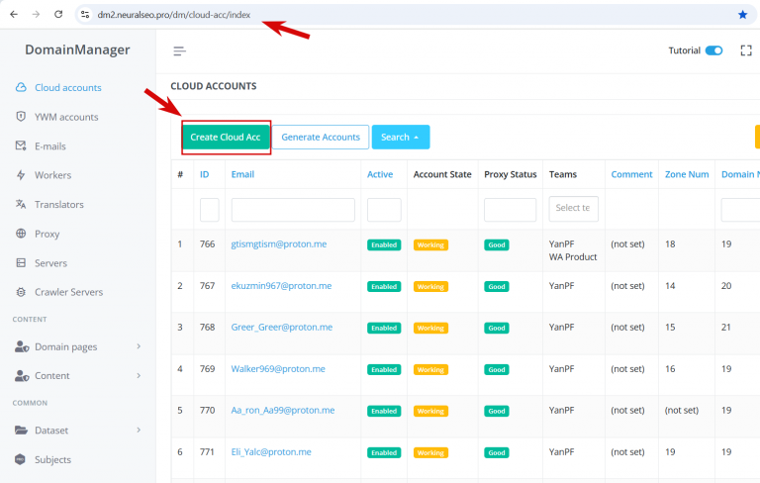Click the browser forward arrow
The width and height of the screenshot is (760, 483).
pos(36,15)
